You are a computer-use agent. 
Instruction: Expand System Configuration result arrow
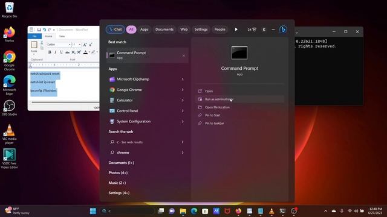(183, 122)
